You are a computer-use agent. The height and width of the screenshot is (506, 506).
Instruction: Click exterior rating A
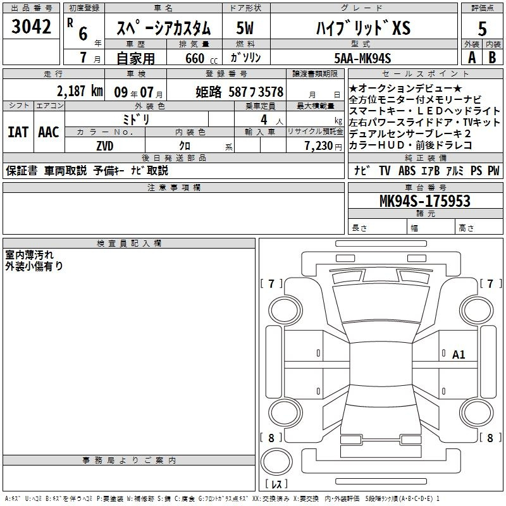click(472, 58)
